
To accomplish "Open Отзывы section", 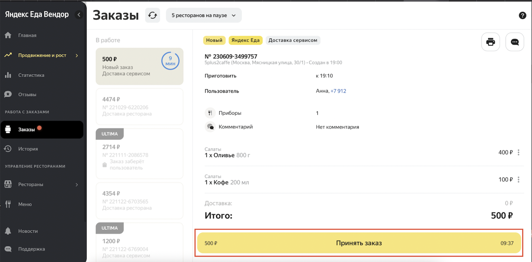I will click(27, 94).
